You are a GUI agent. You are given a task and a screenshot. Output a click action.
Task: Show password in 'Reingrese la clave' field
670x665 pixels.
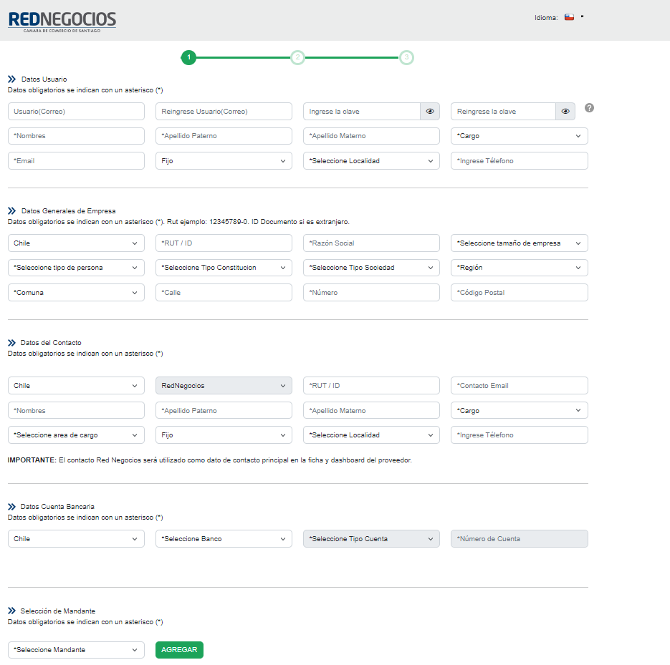point(565,112)
